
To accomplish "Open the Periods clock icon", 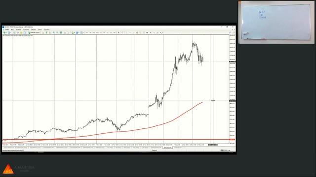I will (x=77, y=32).
